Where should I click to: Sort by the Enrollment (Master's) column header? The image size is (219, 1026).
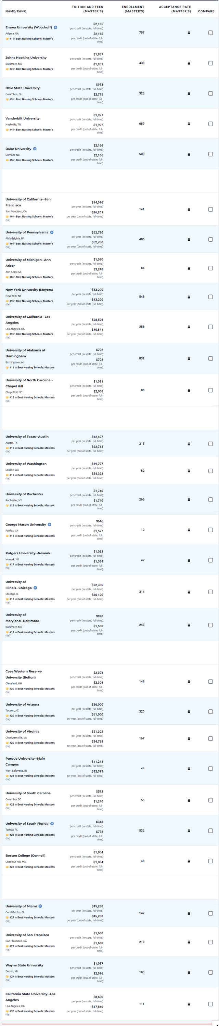tap(133, 9)
